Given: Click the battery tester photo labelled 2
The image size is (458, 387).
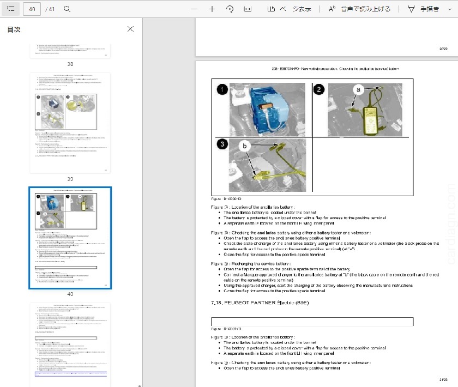Looking at the screenshot, I should (x=365, y=110).
